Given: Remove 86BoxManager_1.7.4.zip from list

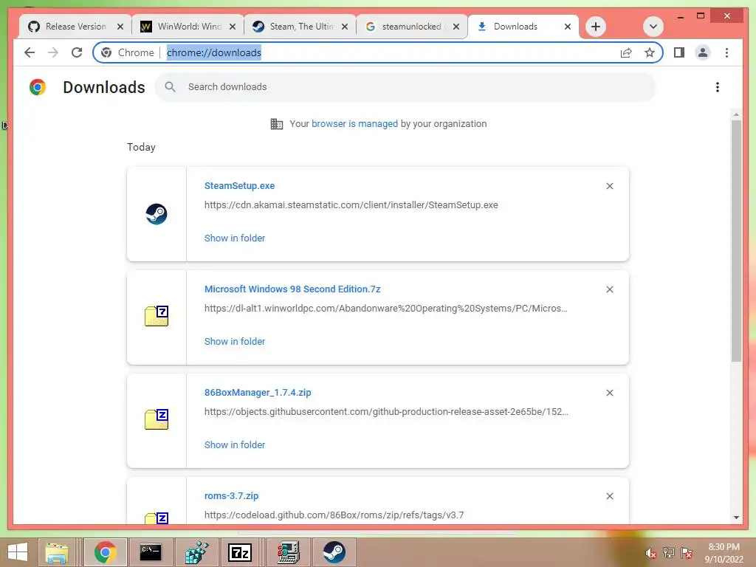Looking at the screenshot, I should (609, 393).
